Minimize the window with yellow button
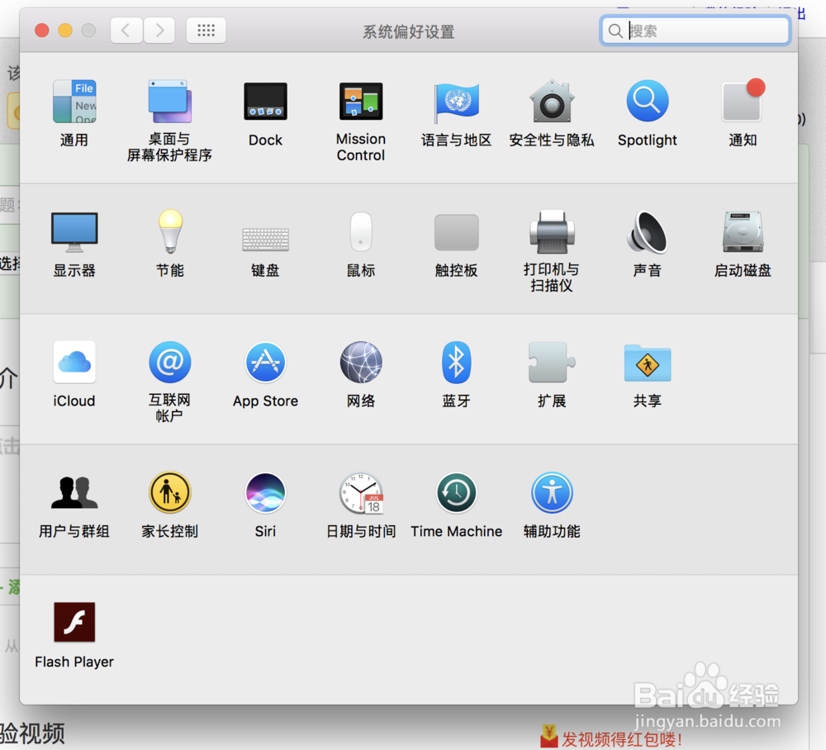 pyautogui.click(x=65, y=31)
